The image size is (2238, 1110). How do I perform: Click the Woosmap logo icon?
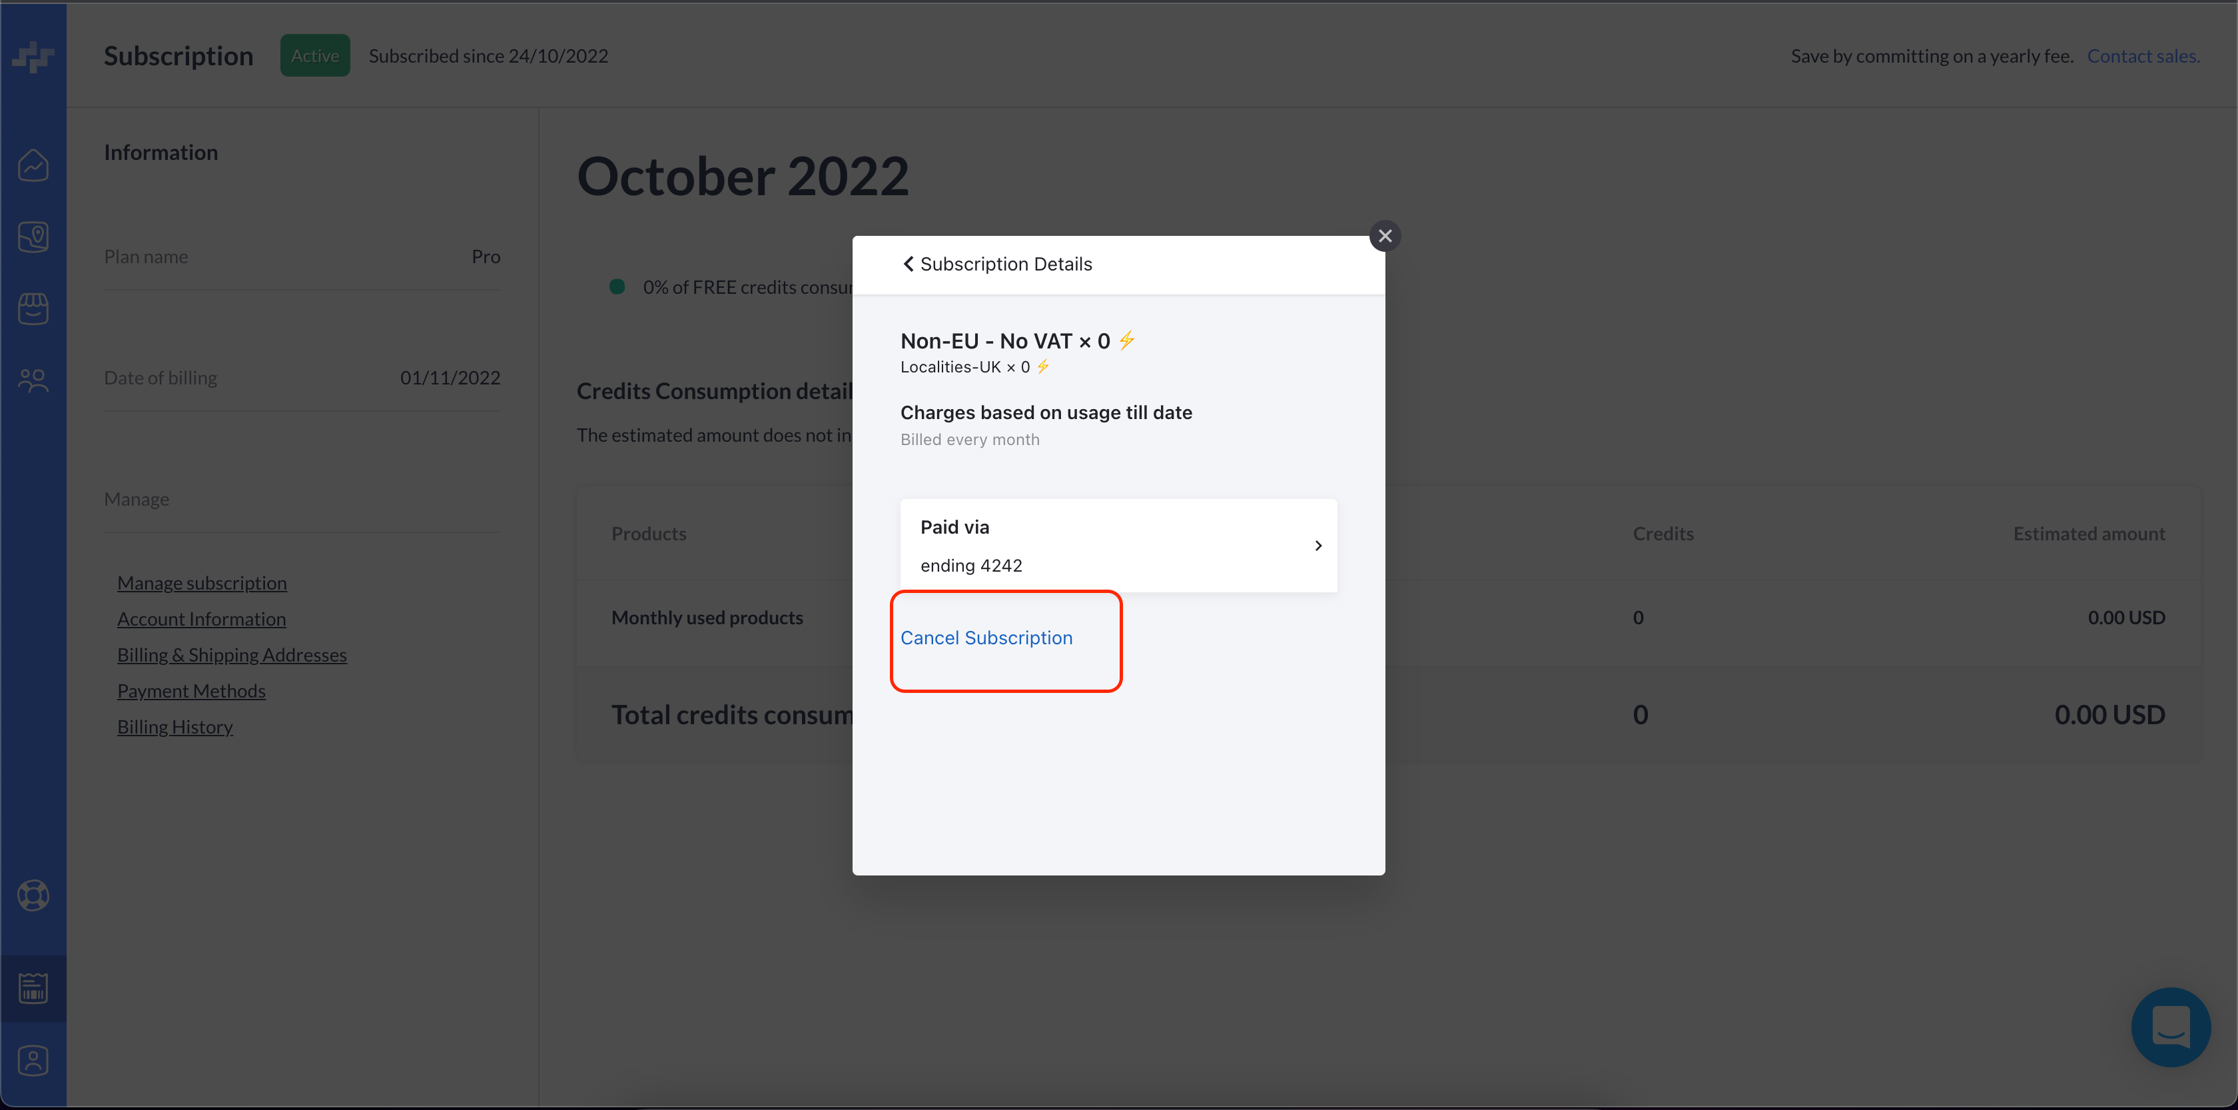coord(33,57)
